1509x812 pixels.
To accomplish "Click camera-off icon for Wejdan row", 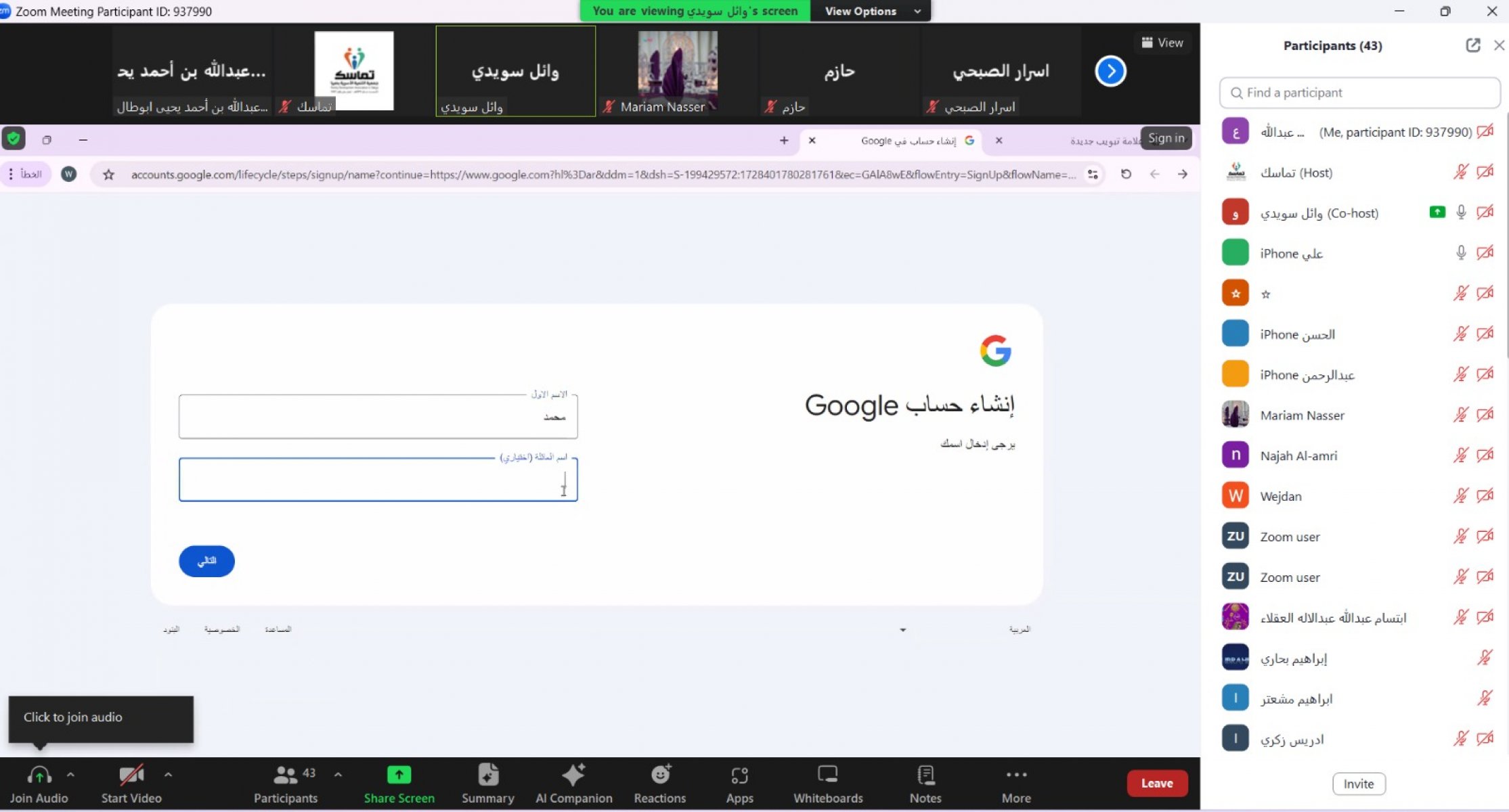I will (1485, 496).
